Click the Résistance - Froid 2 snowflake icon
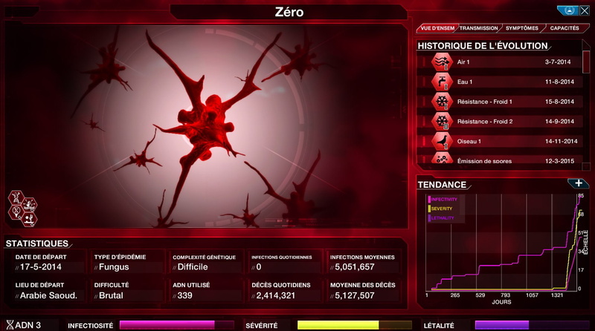This screenshot has width=595, height=331. tap(442, 122)
